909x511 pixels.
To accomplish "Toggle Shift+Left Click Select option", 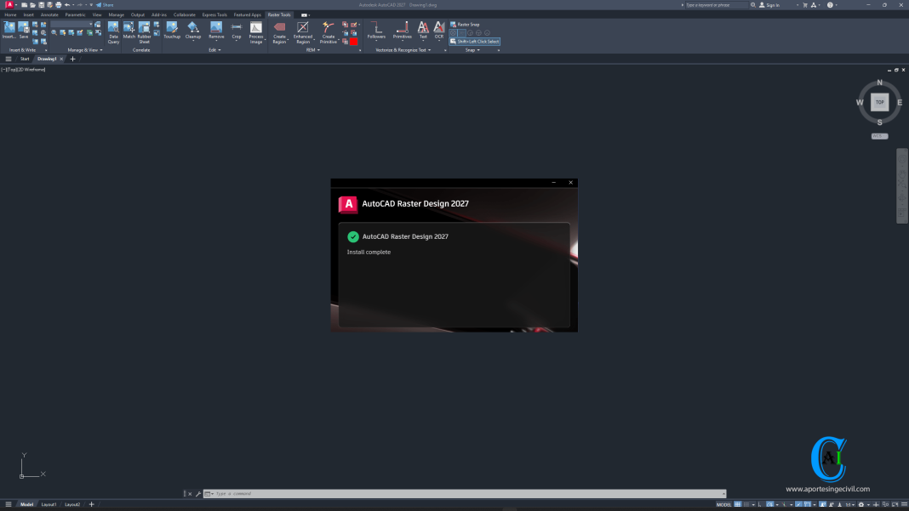I will [474, 41].
